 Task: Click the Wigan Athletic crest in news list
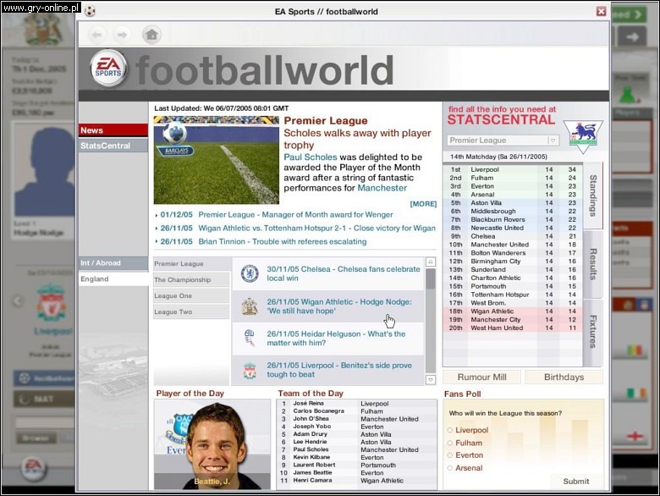[250, 306]
